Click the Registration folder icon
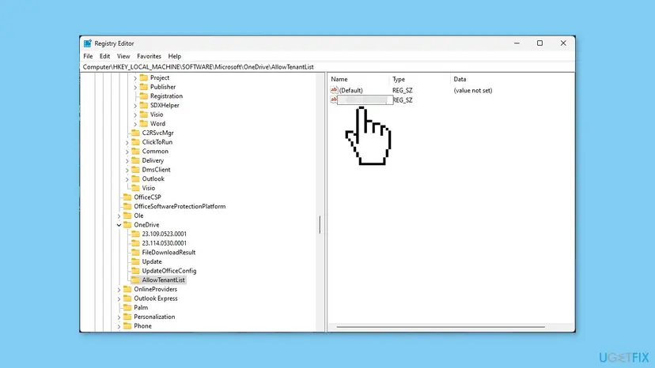The image size is (655, 368). (144, 96)
